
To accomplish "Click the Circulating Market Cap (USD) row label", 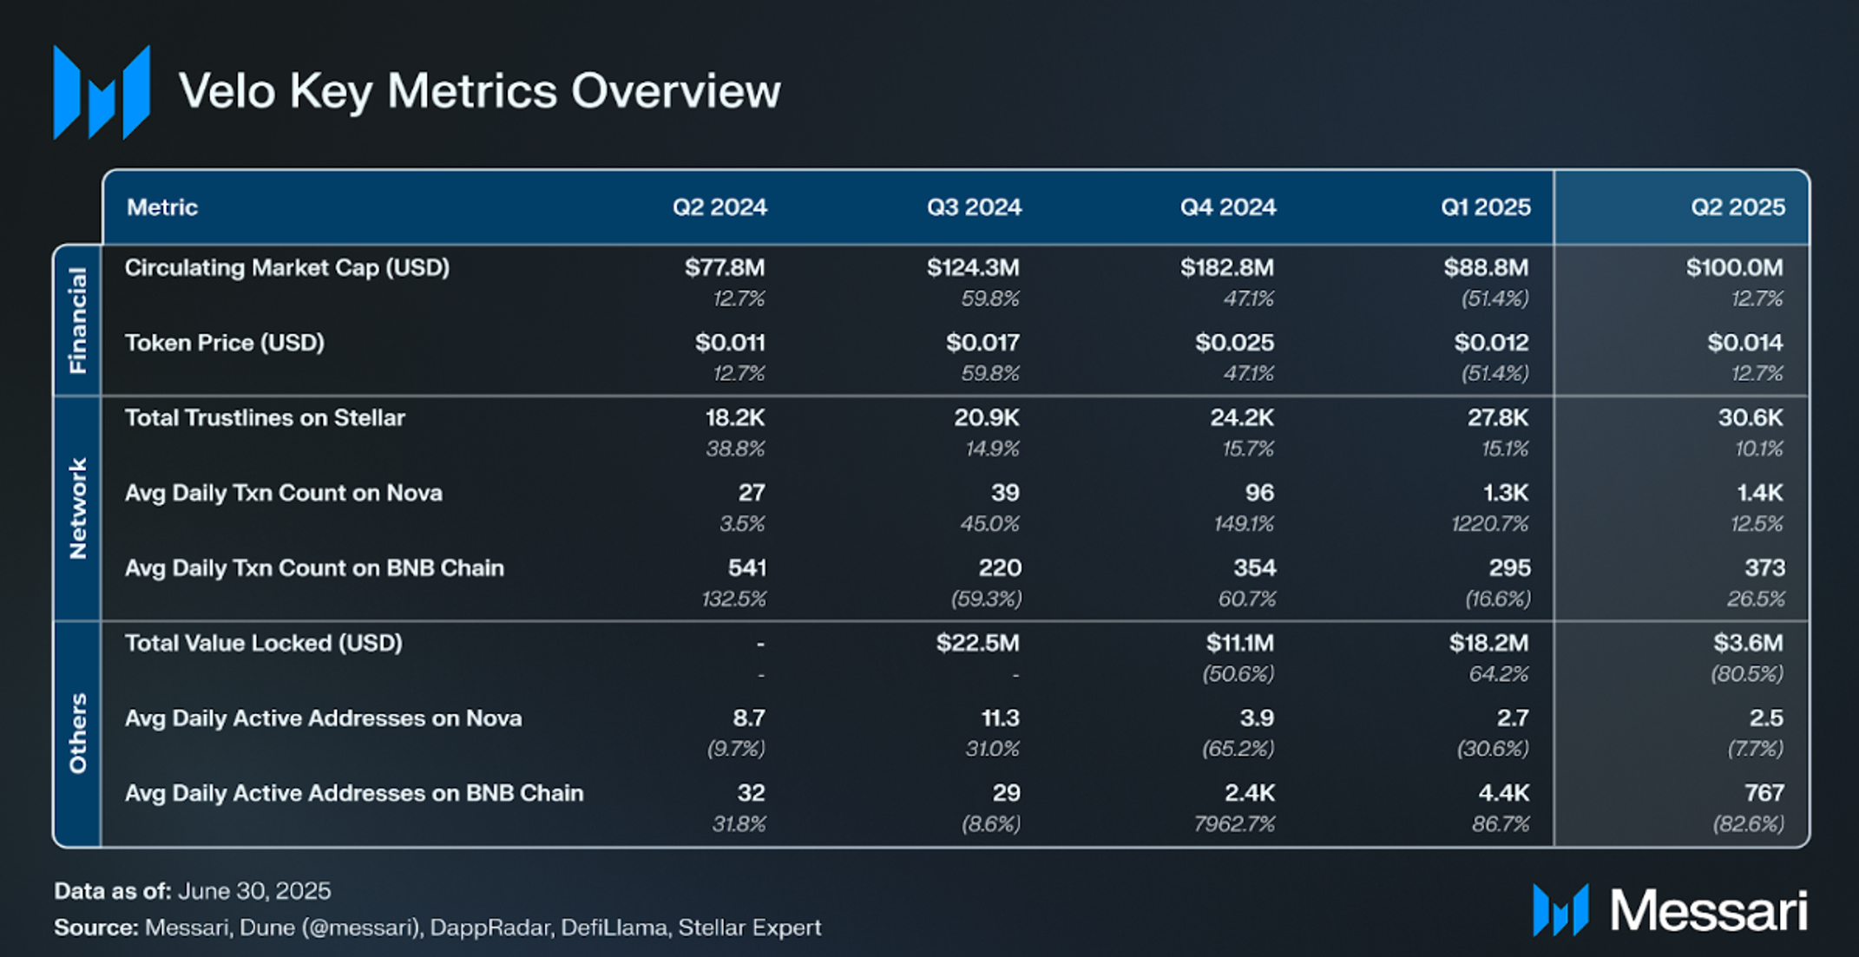I will point(287,268).
